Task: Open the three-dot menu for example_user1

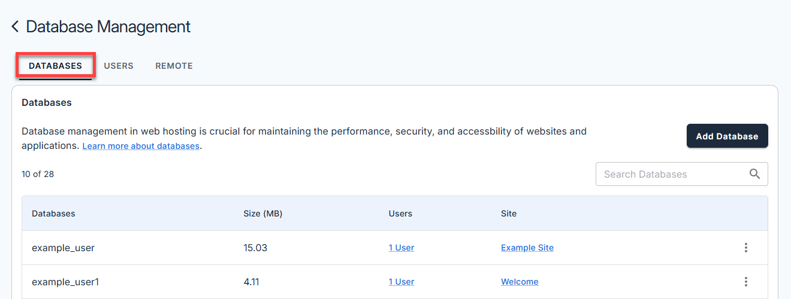Action: pyautogui.click(x=745, y=282)
